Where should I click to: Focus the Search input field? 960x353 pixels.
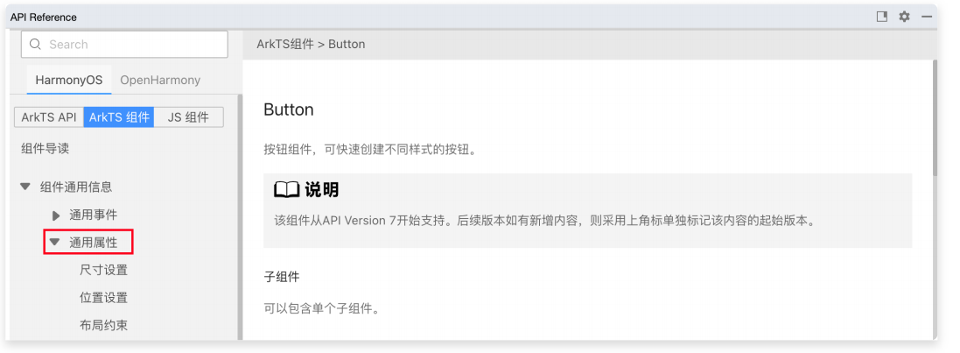pyautogui.click(x=131, y=45)
